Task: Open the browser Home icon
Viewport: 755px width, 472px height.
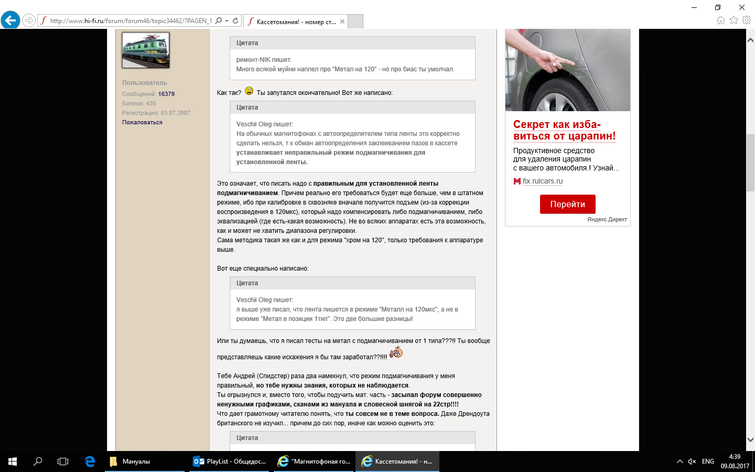Action: tap(721, 20)
